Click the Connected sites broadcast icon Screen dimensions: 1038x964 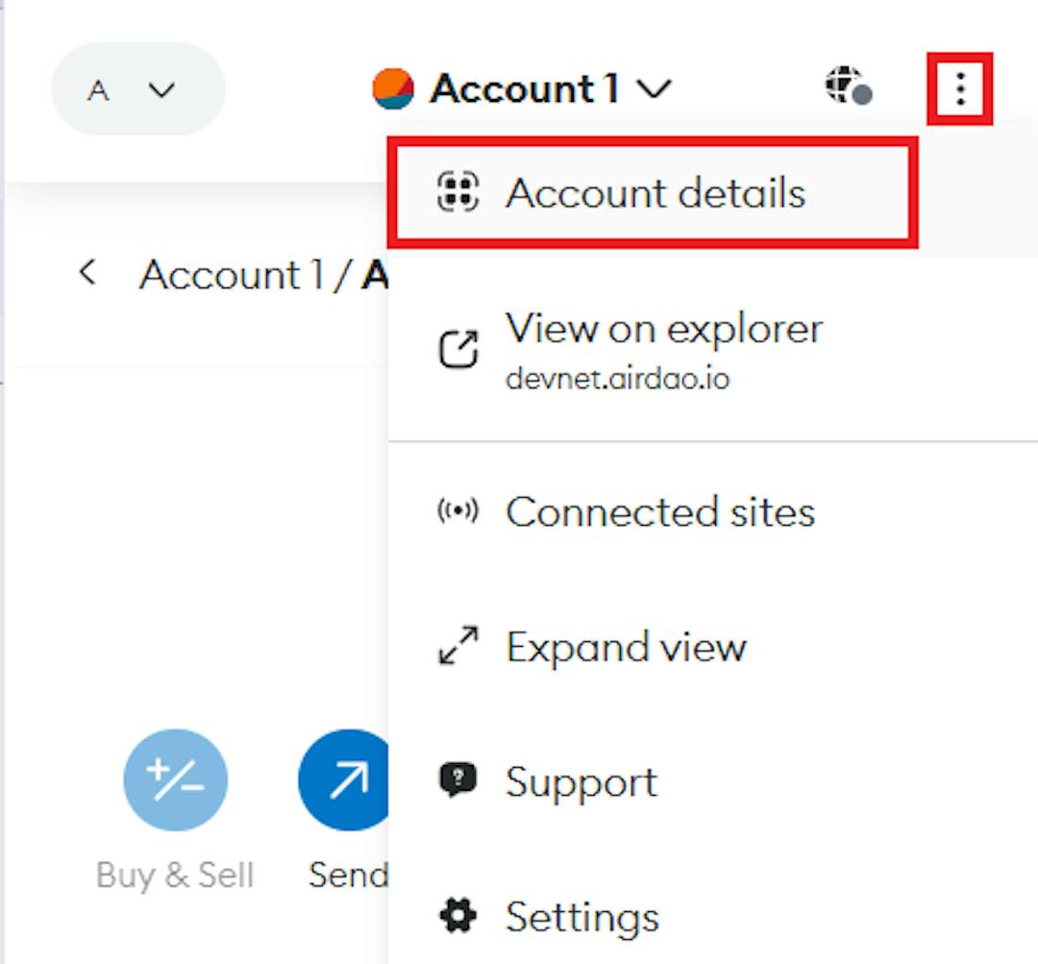457,511
